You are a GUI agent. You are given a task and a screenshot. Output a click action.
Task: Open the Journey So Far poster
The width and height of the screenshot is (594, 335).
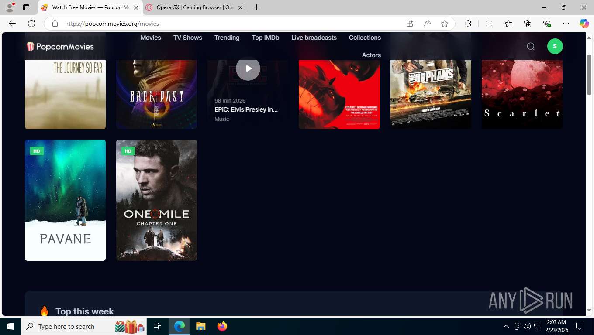[65, 94]
